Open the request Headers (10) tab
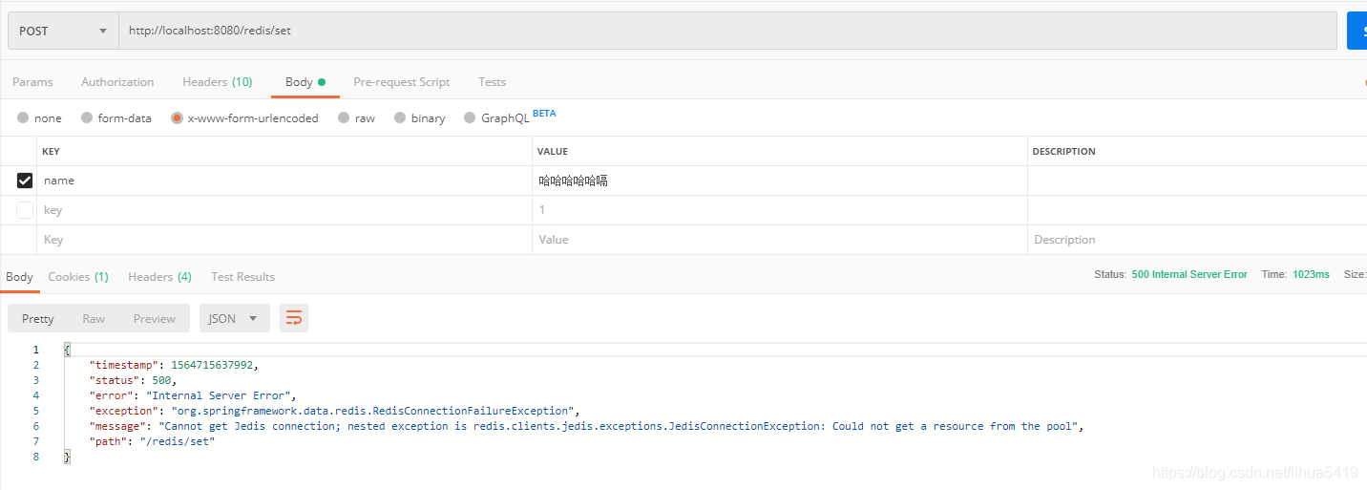Viewport: 1367px width, 490px height. 218,82
